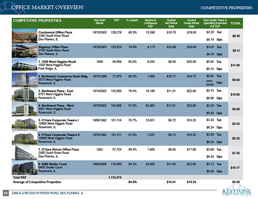Click "6. O'Hare Corporate Towers II" property name
Image resolution: width=258 pixels, height=199 pixels.
tap(59, 135)
